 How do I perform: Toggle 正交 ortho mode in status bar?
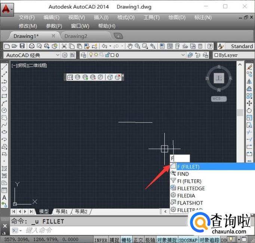click(x=138, y=240)
